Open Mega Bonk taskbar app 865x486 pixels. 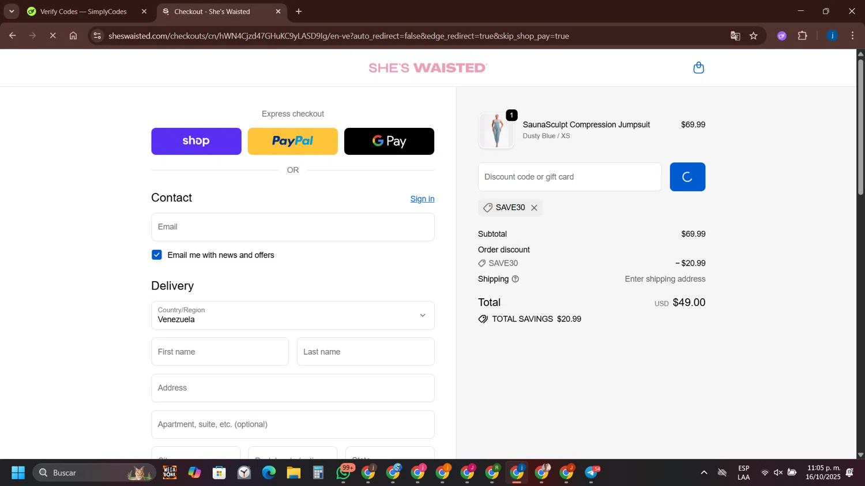coord(170,473)
